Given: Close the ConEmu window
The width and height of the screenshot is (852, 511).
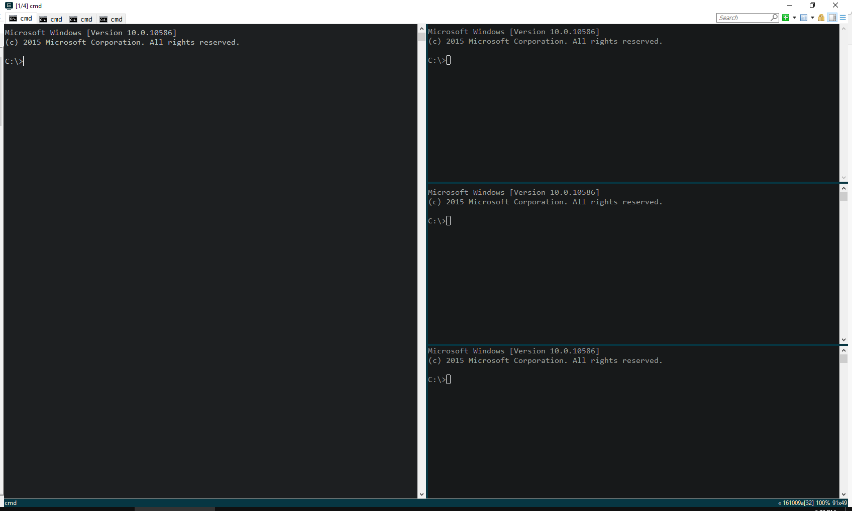Looking at the screenshot, I should point(835,6).
